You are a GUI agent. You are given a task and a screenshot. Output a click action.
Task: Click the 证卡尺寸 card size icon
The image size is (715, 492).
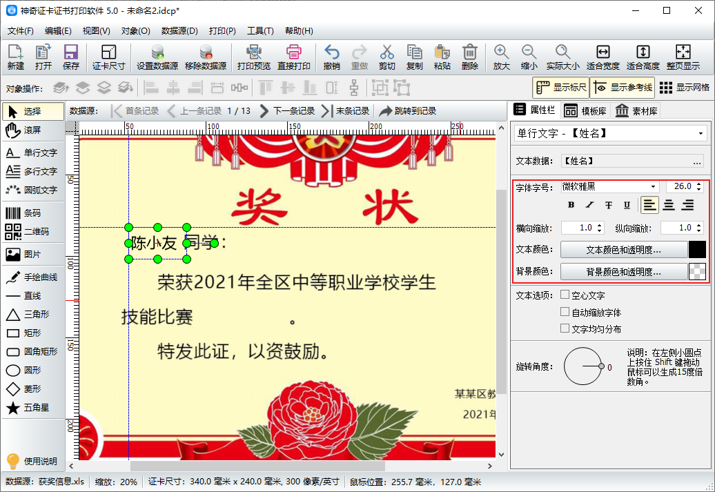pos(108,57)
